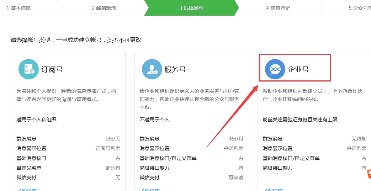
Task: Click 订阅号 description starting 为媒体和个人
Action: point(66,95)
